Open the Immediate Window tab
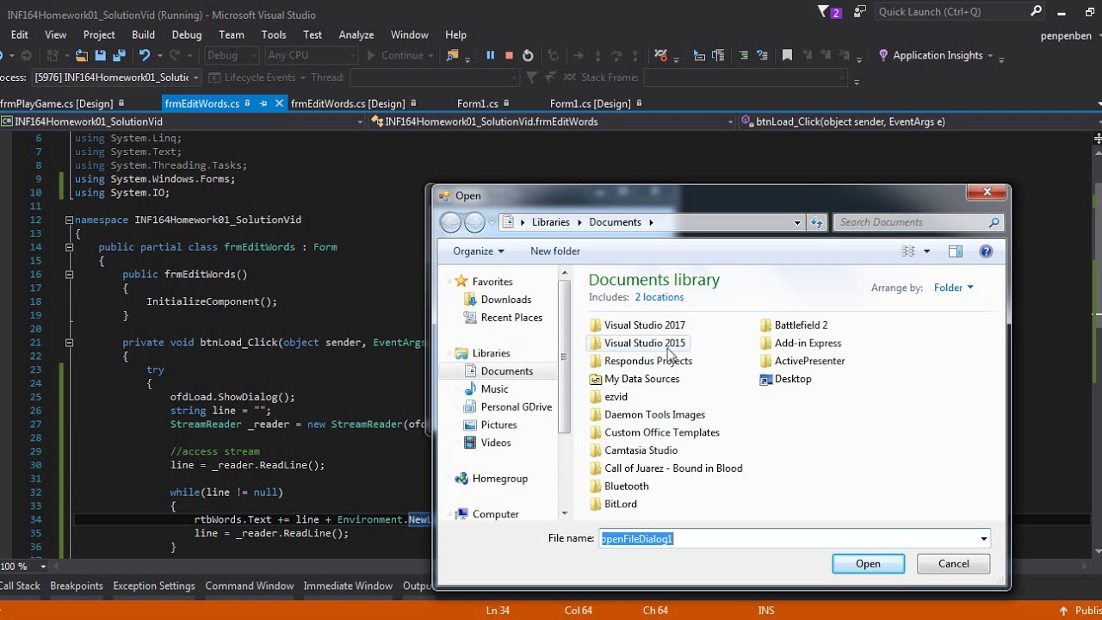The width and height of the screenshot is (1102, 620). [348, 586]
